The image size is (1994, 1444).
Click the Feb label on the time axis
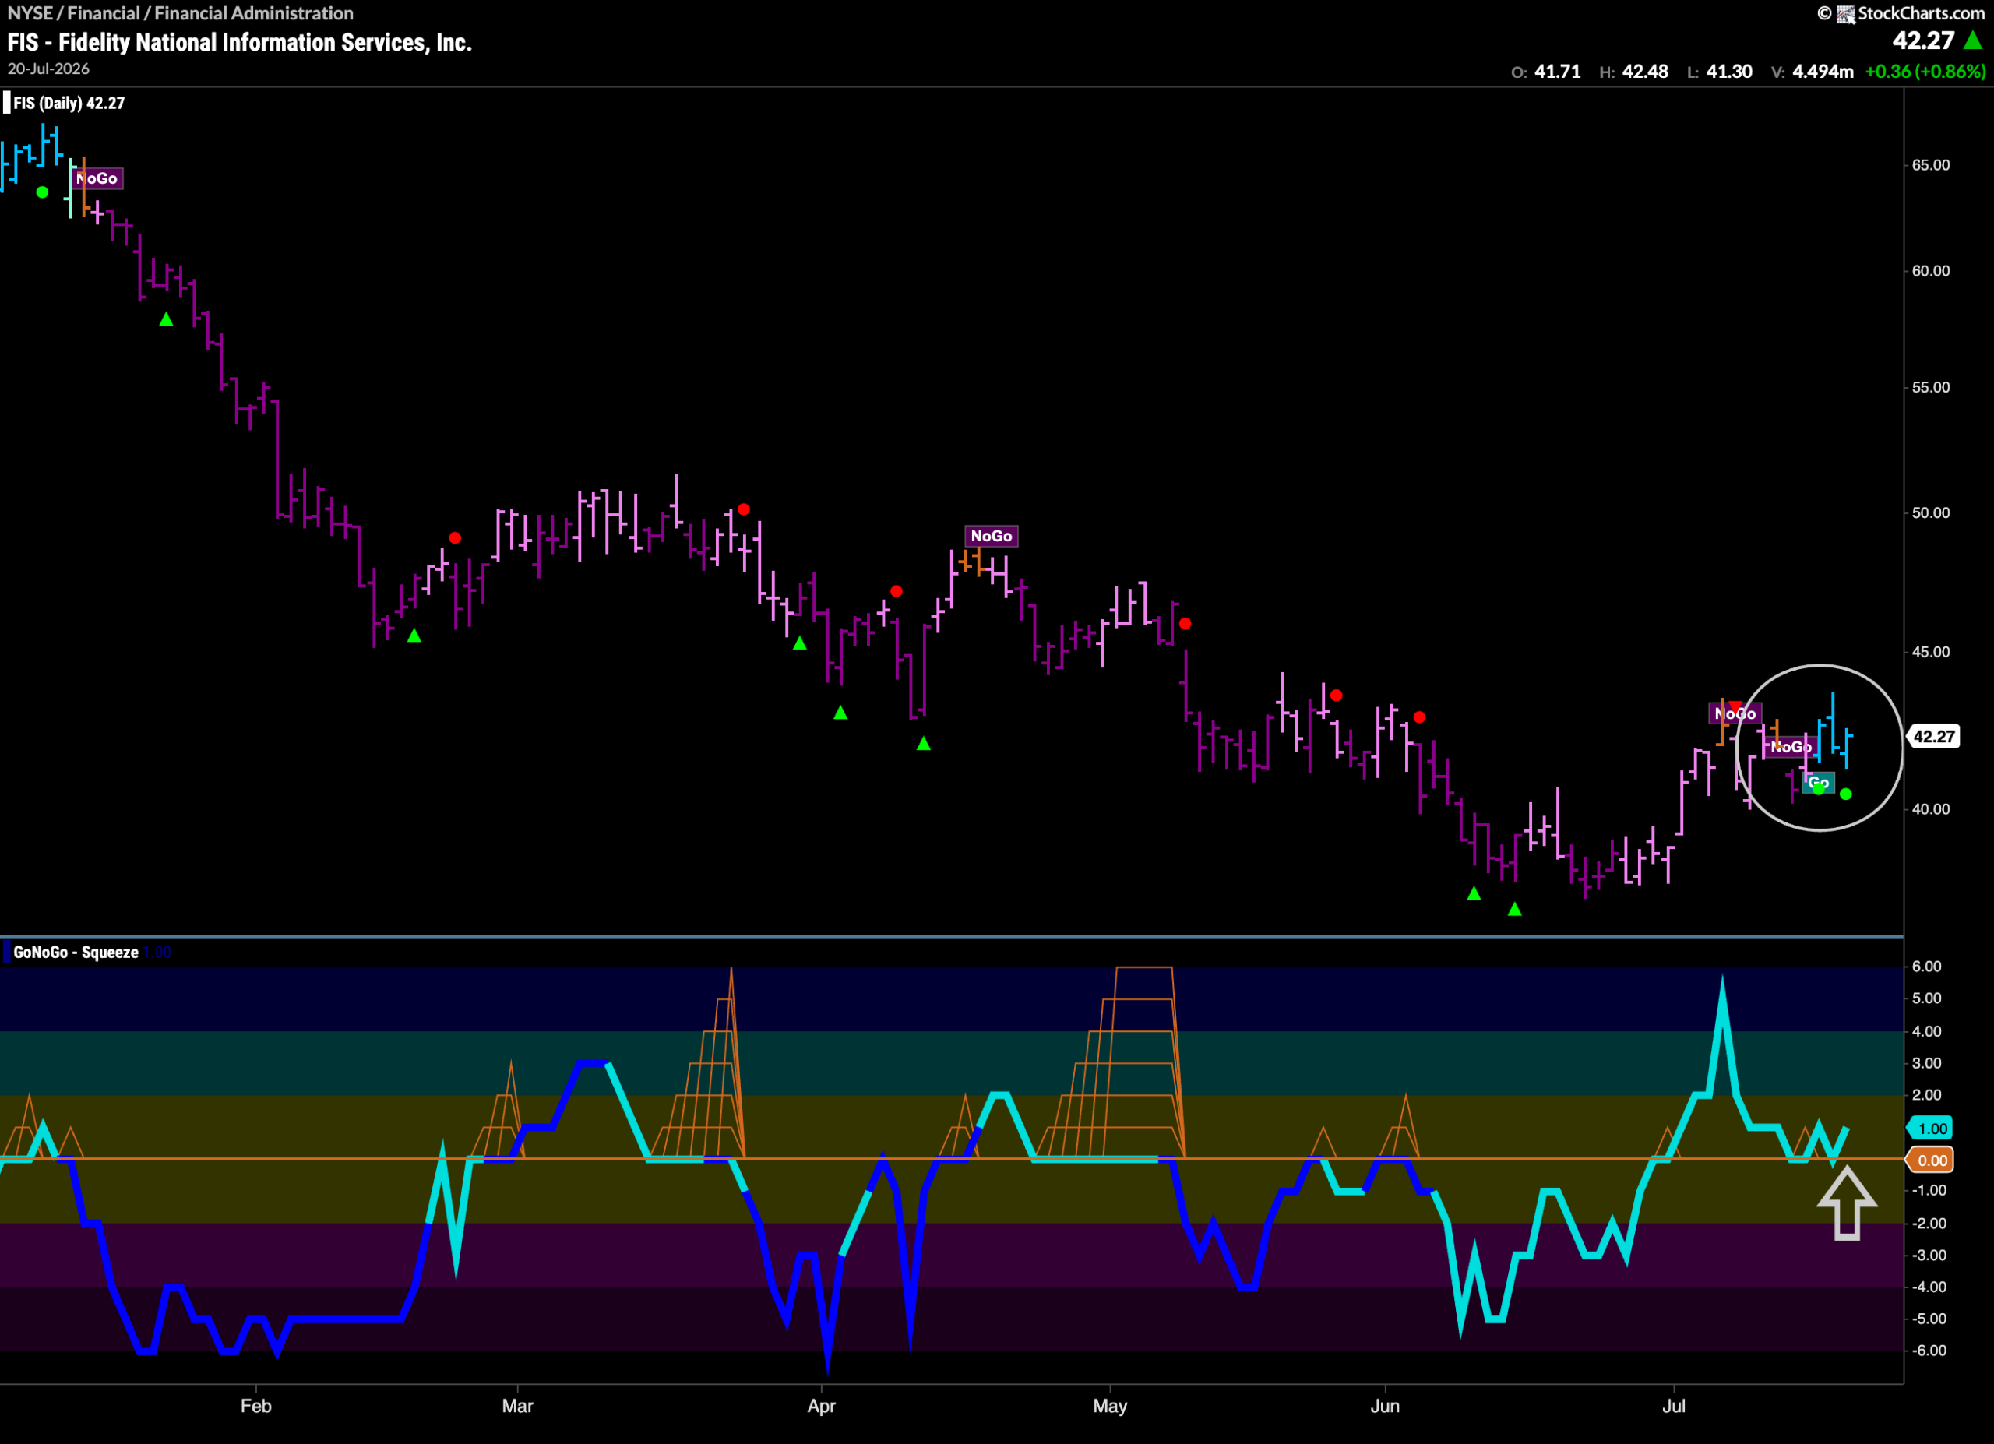(x=255, y=1405)
